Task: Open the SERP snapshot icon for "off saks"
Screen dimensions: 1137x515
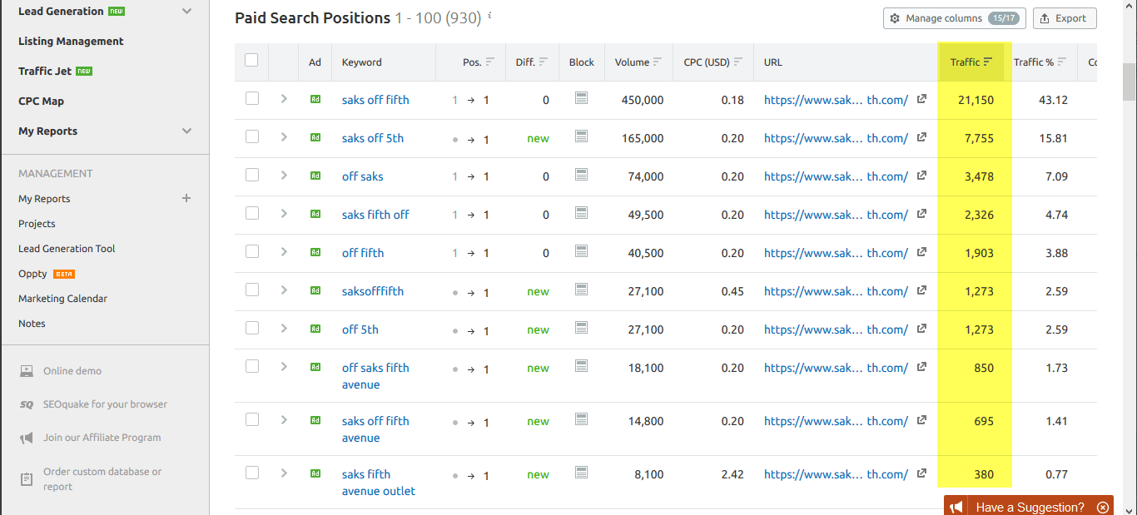Action: point(581,176)
